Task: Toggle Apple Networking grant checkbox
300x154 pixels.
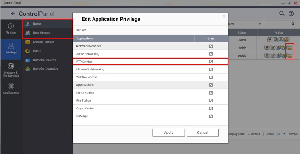Action: [211, 54]
